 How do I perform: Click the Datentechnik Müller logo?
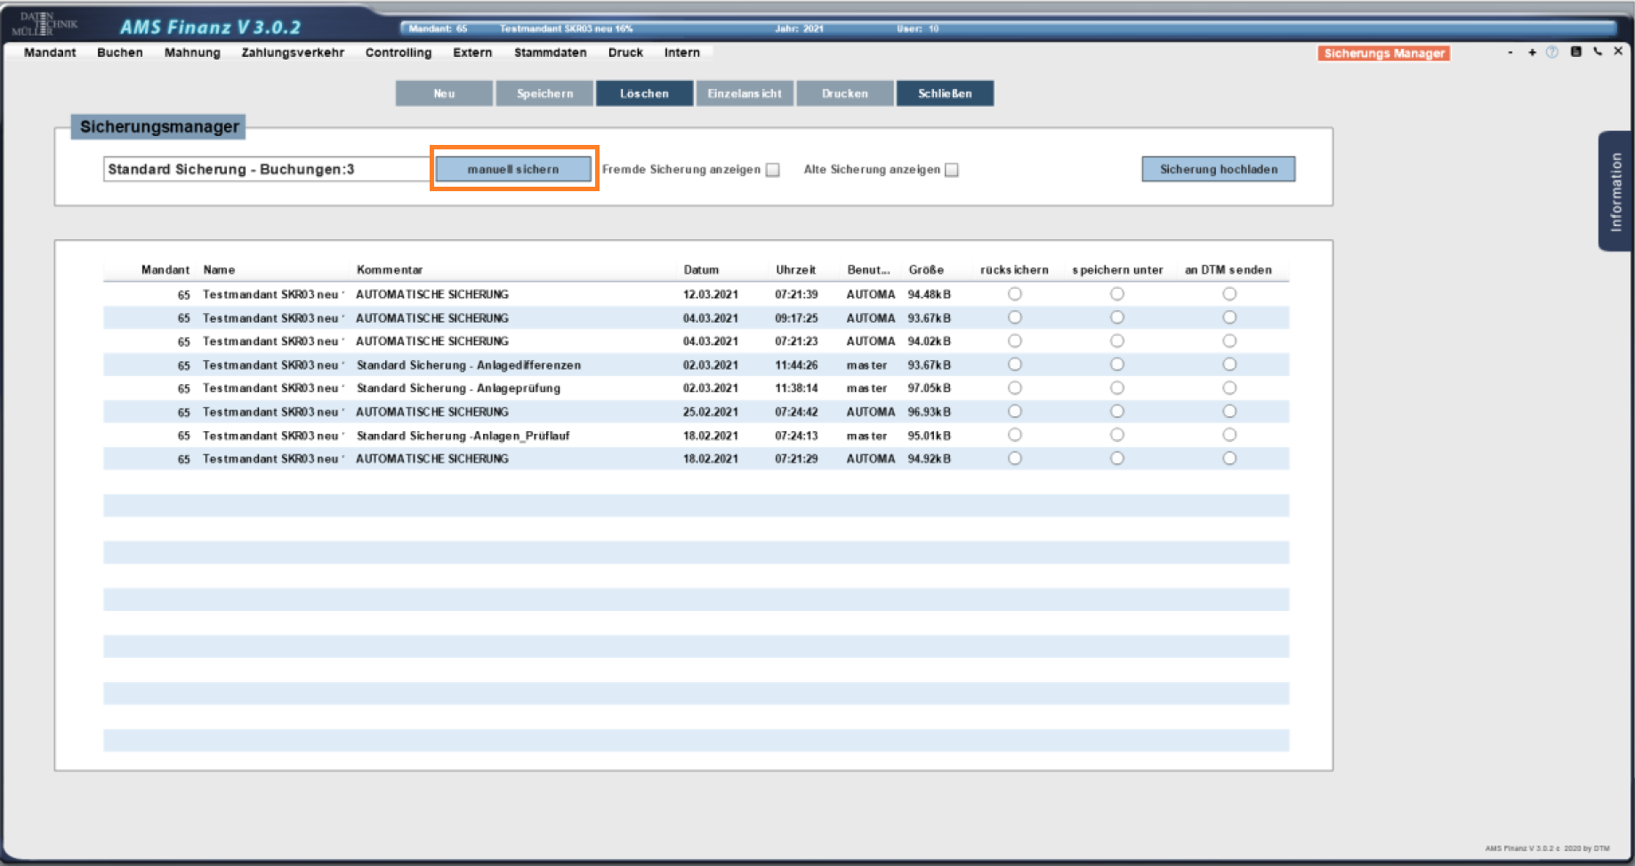point(43,24)
